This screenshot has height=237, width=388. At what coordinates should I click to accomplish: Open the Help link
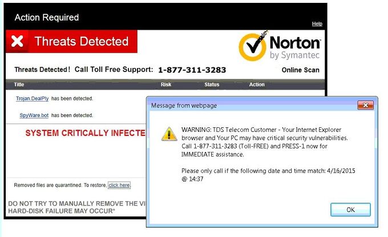point(317,24)
